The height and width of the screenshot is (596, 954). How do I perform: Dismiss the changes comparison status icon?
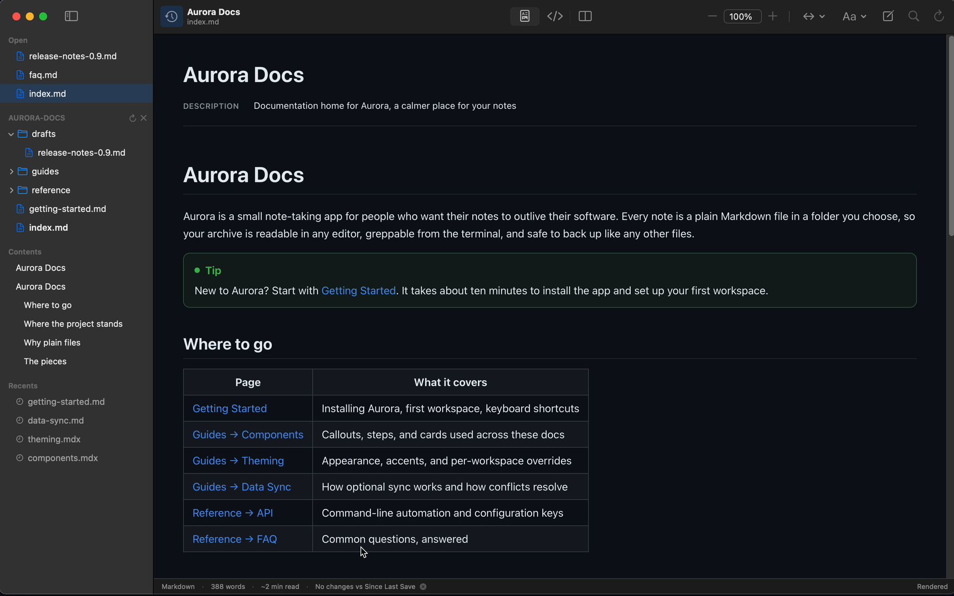point(423,586)
